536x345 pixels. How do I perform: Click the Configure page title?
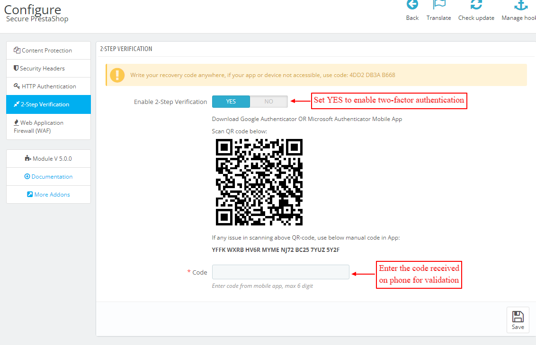click(33, 9)
